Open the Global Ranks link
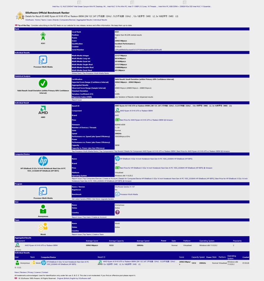This screenshot has height=281, width=264. coord(77,73)
